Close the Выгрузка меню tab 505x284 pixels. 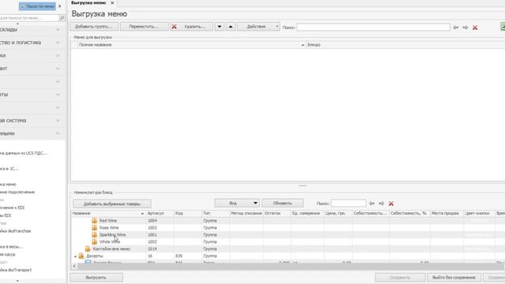[x=112, y=3]
